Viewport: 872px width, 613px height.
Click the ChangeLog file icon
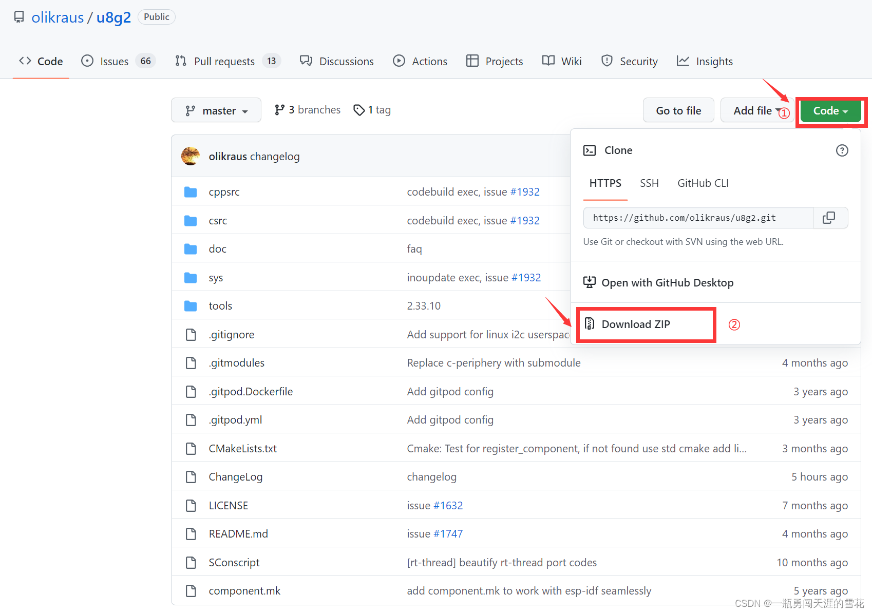pyautogui.click(x=191, y=477)
